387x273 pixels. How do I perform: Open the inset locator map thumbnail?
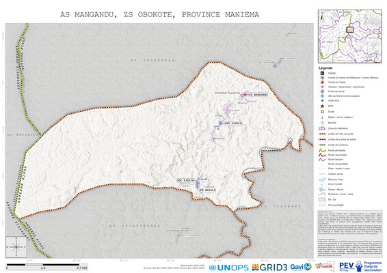click(349, 36)
